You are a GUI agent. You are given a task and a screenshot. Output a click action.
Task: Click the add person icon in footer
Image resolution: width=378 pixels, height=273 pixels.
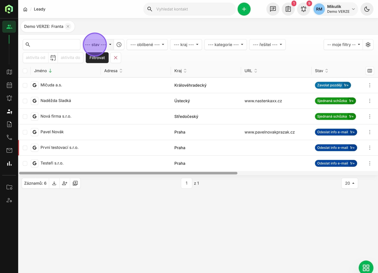(x=64, y=183)
